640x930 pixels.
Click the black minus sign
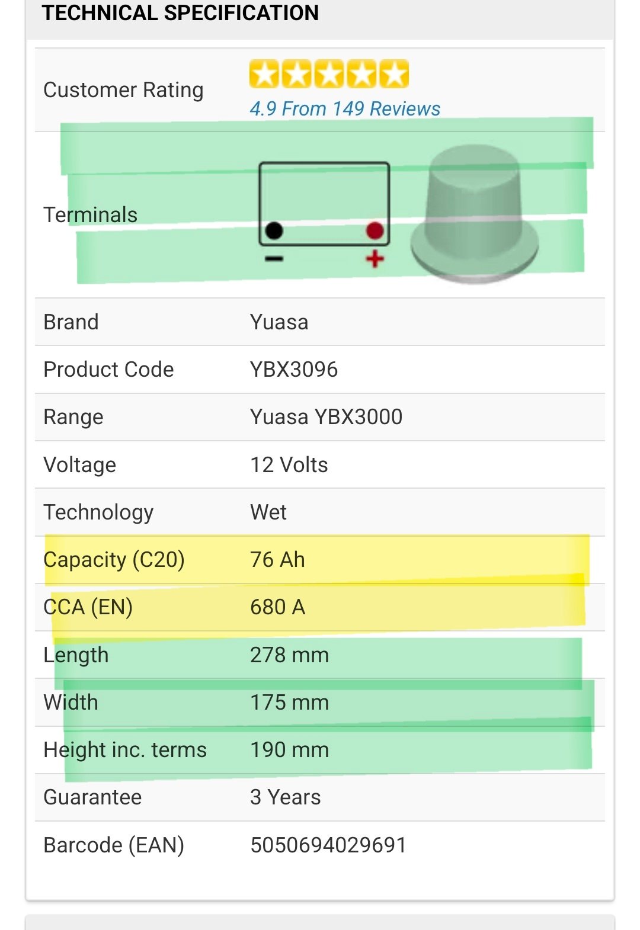[x=274, y=259]
